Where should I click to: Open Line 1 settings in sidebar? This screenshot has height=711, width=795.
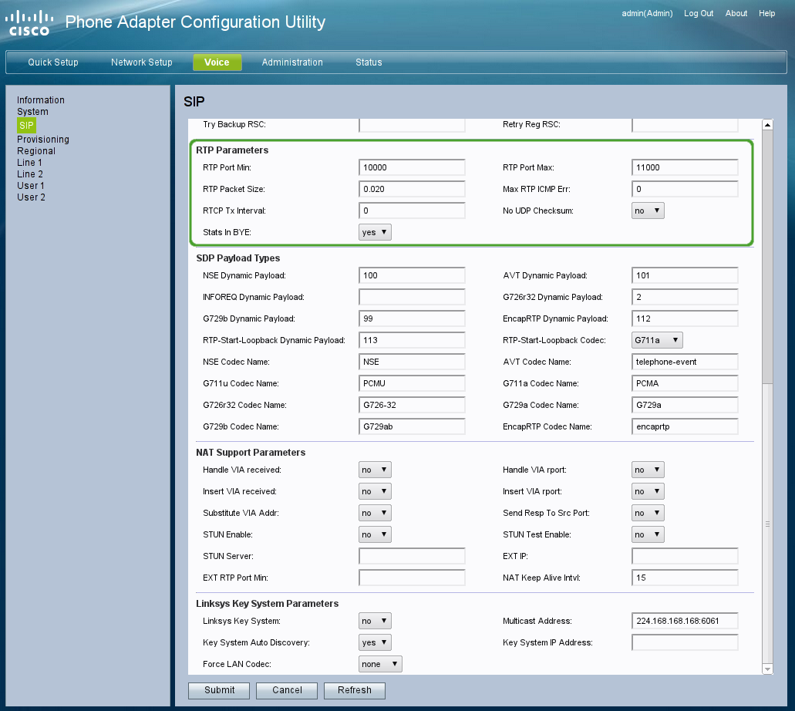[x=30, y=163]
